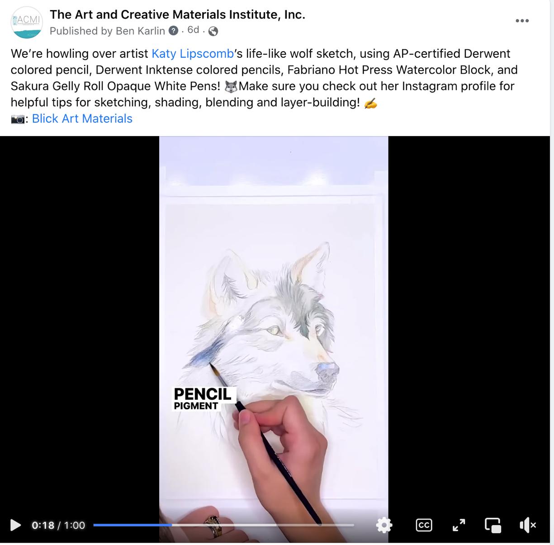Click the ACMI profile picture
Viewport: 554px width, 545px height.
(x=27, y=22)
